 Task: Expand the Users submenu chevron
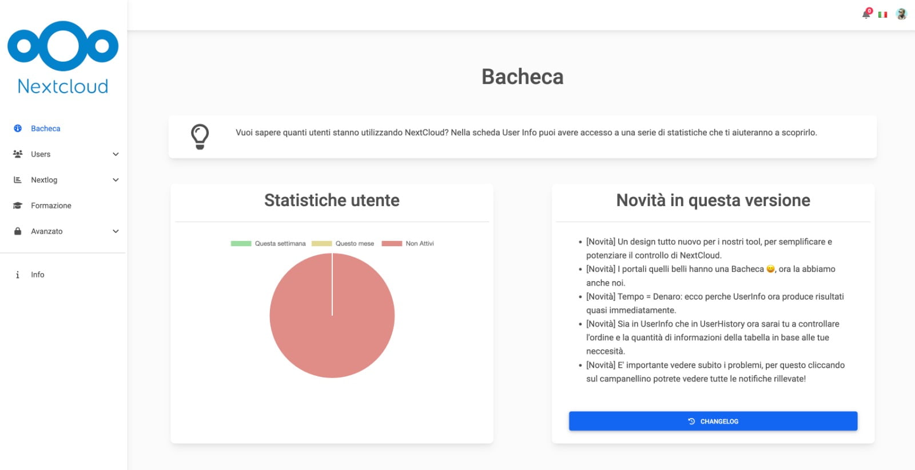116,154
